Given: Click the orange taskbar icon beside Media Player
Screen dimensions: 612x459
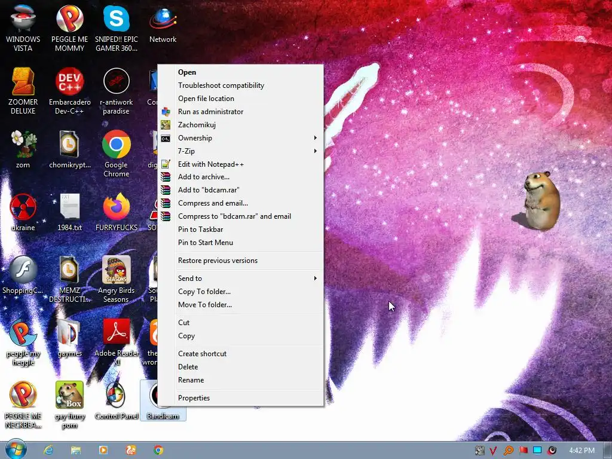Looking at the screenshot, I should point(131,450).
